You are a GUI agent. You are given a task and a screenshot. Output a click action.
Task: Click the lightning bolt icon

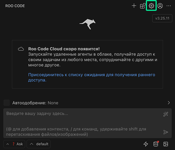(146, 144)
